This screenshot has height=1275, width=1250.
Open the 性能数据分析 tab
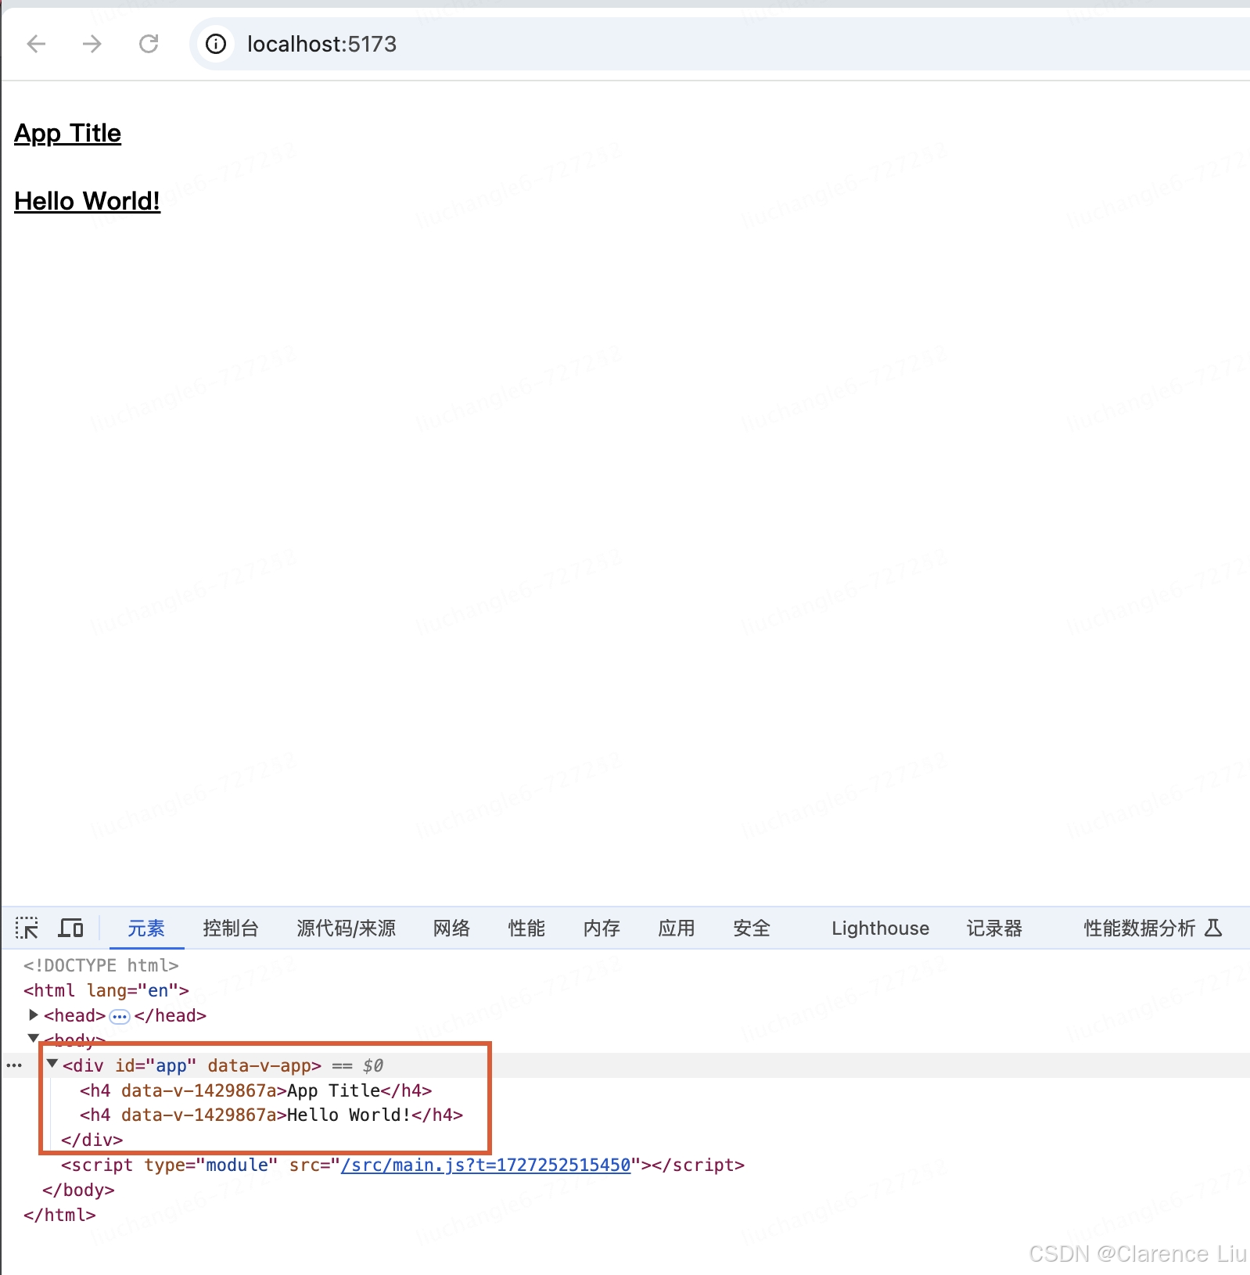1152,928
